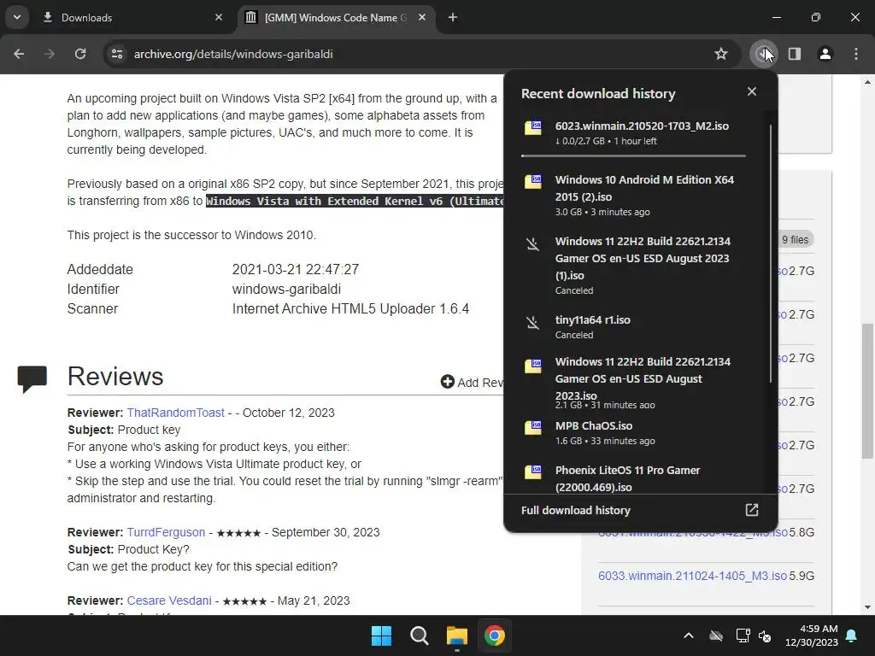The width and height of the screenshot is (875, 656).
Task: Click the Add Review plus icon
Action: (448, 382)
